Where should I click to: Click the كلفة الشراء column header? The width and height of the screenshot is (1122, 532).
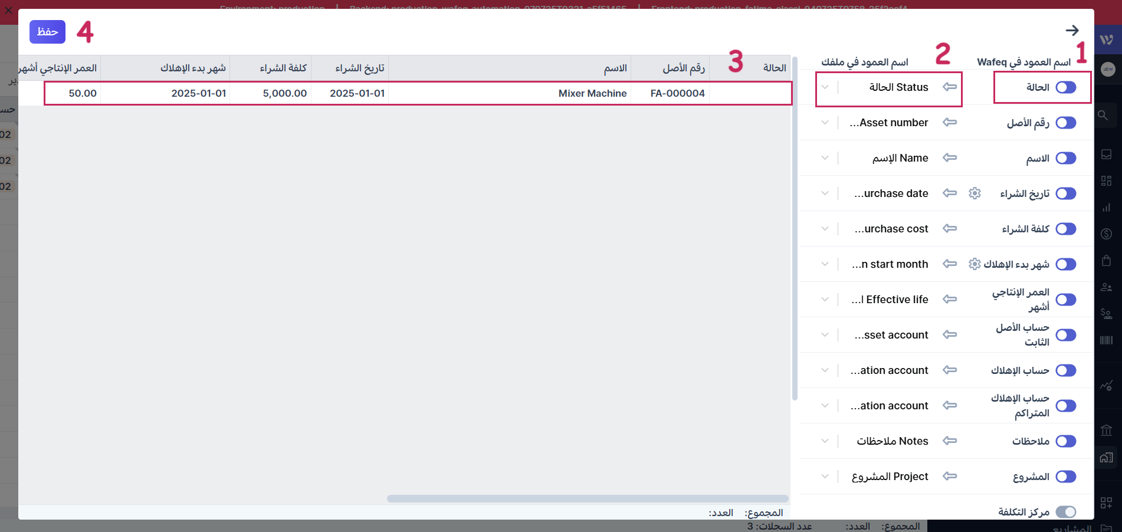point(283,68)
